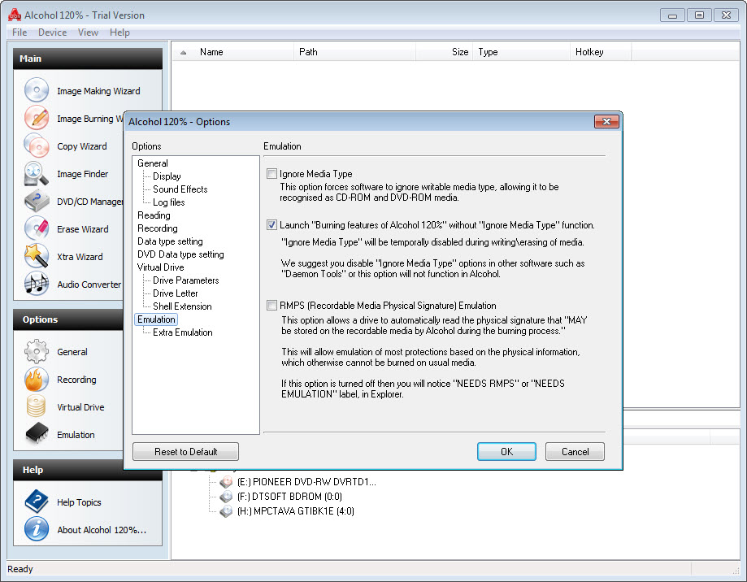This screenshot has height=582, width=747.
Task: Click the Image Making Wizard link text
Action: pyautogui.click(x=98, y=91)
